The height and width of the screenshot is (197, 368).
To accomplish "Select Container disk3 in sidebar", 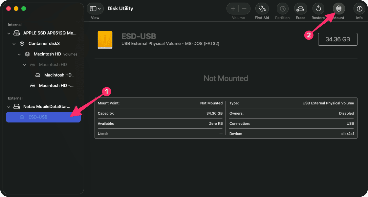I will coord(43,43).
